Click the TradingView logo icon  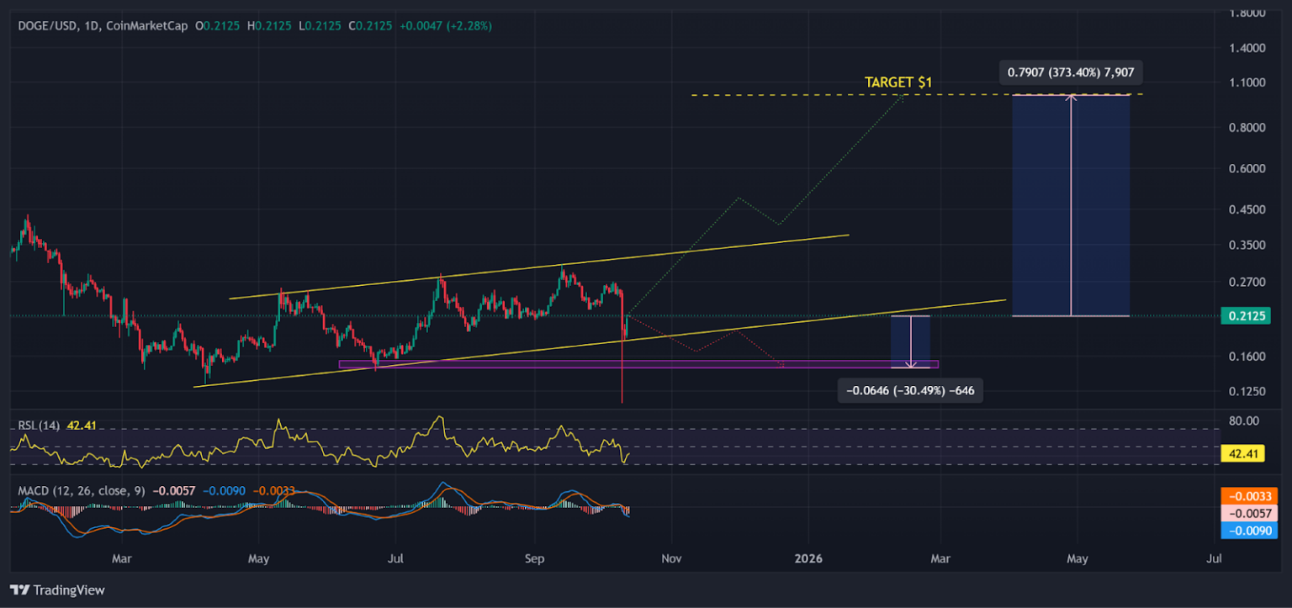coord(20,590)
